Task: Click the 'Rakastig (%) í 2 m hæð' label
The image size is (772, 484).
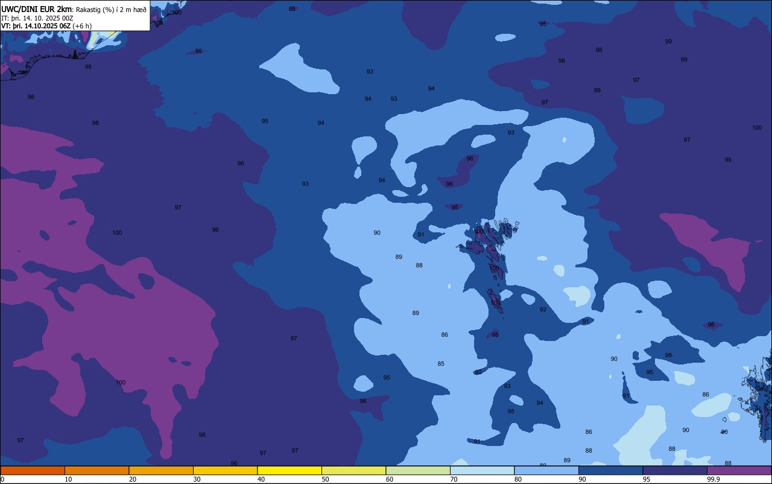Action: pyautogui.click(x=111, y=10)
